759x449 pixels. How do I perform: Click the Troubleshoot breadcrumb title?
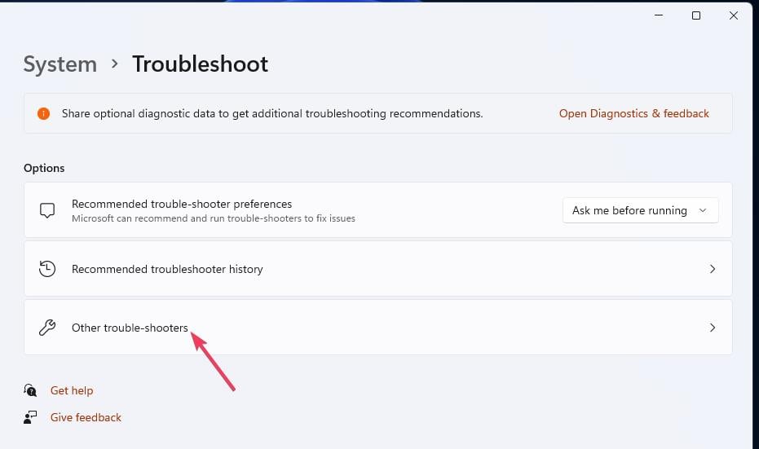(x=200, y=64)
